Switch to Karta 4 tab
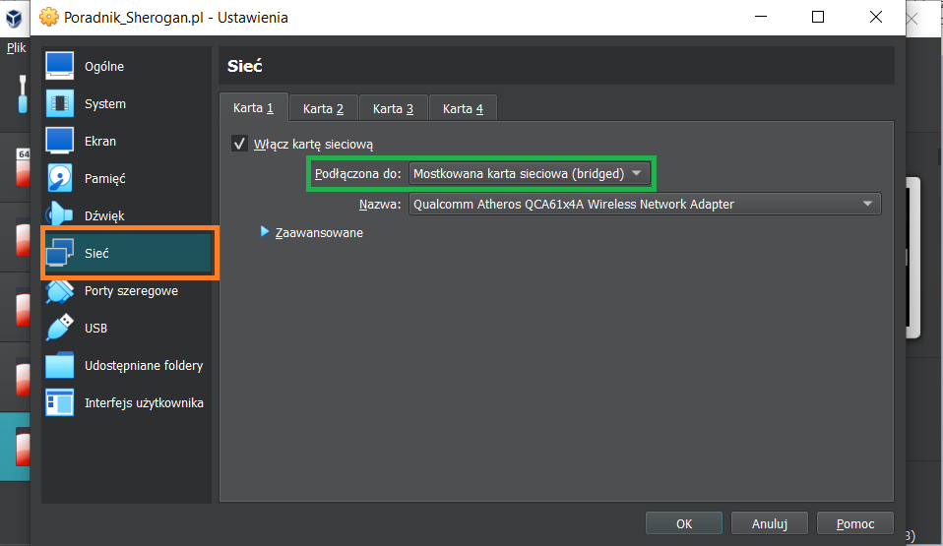 [x=463, y=108]
